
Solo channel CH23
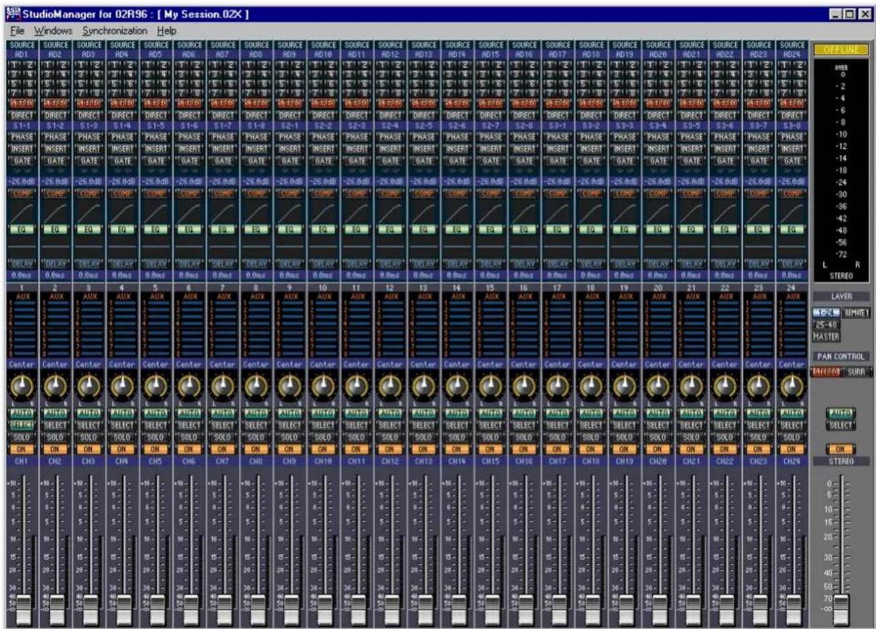(758, 437)
